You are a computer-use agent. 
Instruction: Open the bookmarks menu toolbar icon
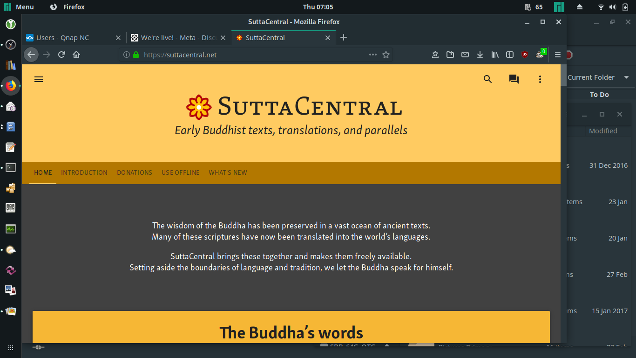click(x=435, y=55)
